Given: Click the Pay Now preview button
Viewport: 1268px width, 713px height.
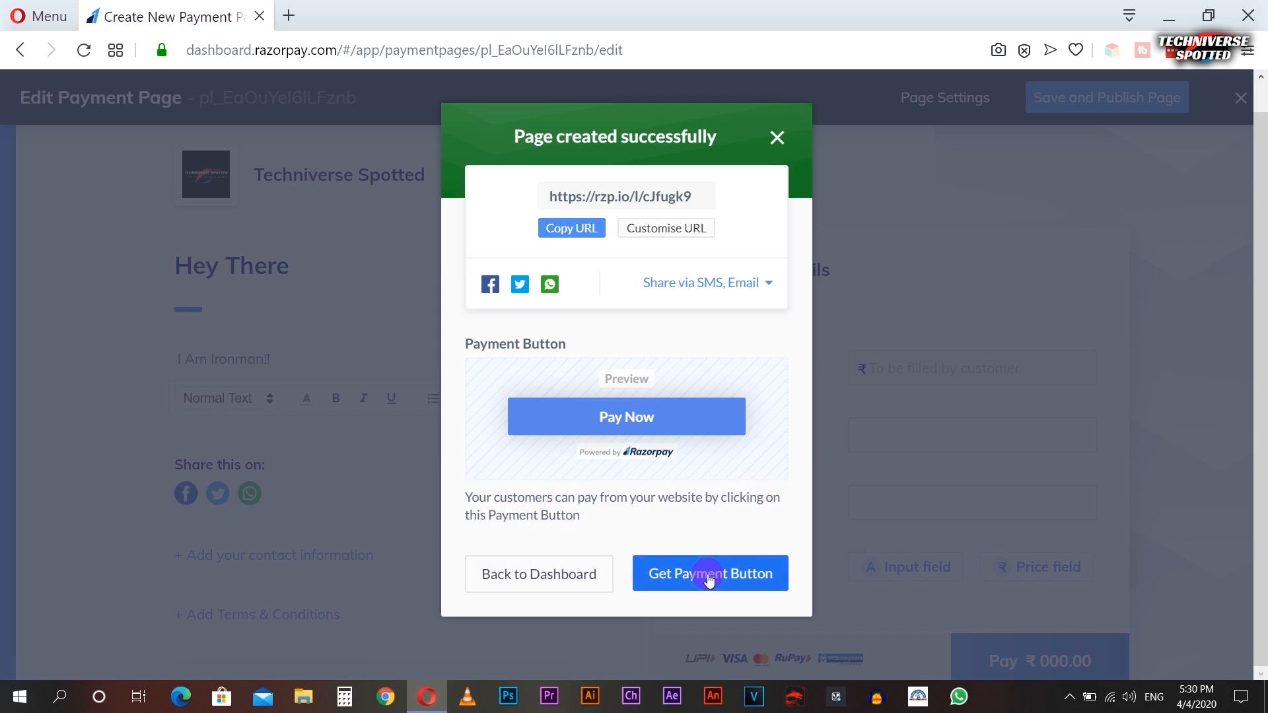Looking at the screenshot, I should [x=626, y=417].
